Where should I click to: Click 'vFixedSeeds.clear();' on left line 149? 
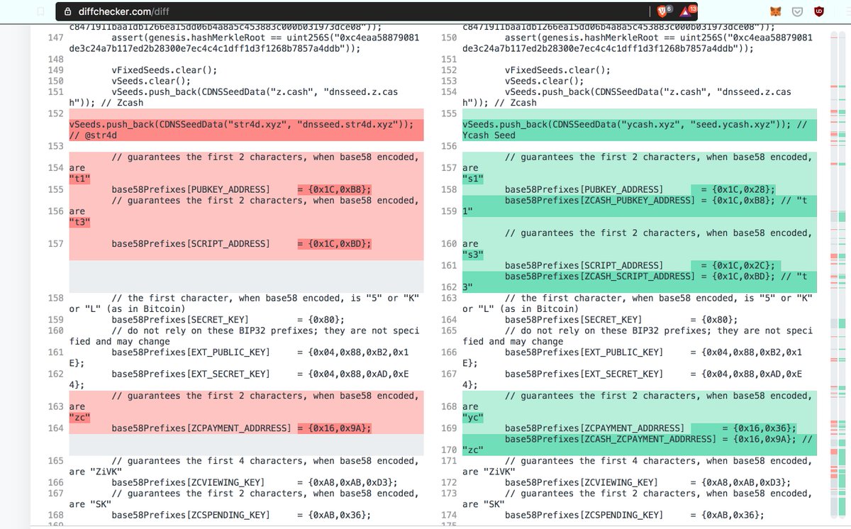pyautogui.click(x=165, y=70)
